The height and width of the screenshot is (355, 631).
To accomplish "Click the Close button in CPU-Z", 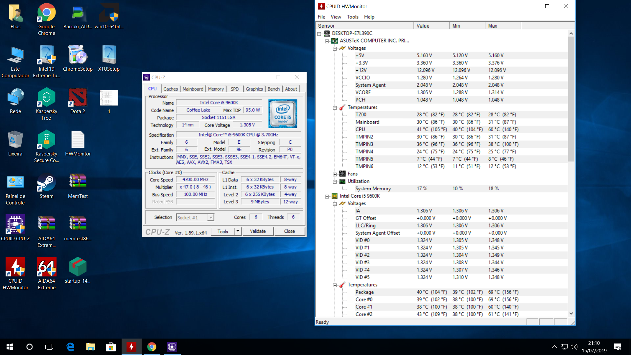I will (290, 231).
